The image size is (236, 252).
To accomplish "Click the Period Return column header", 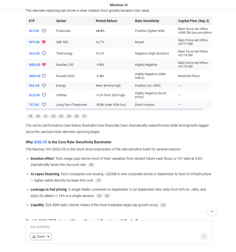I will [x=106, y=21].
